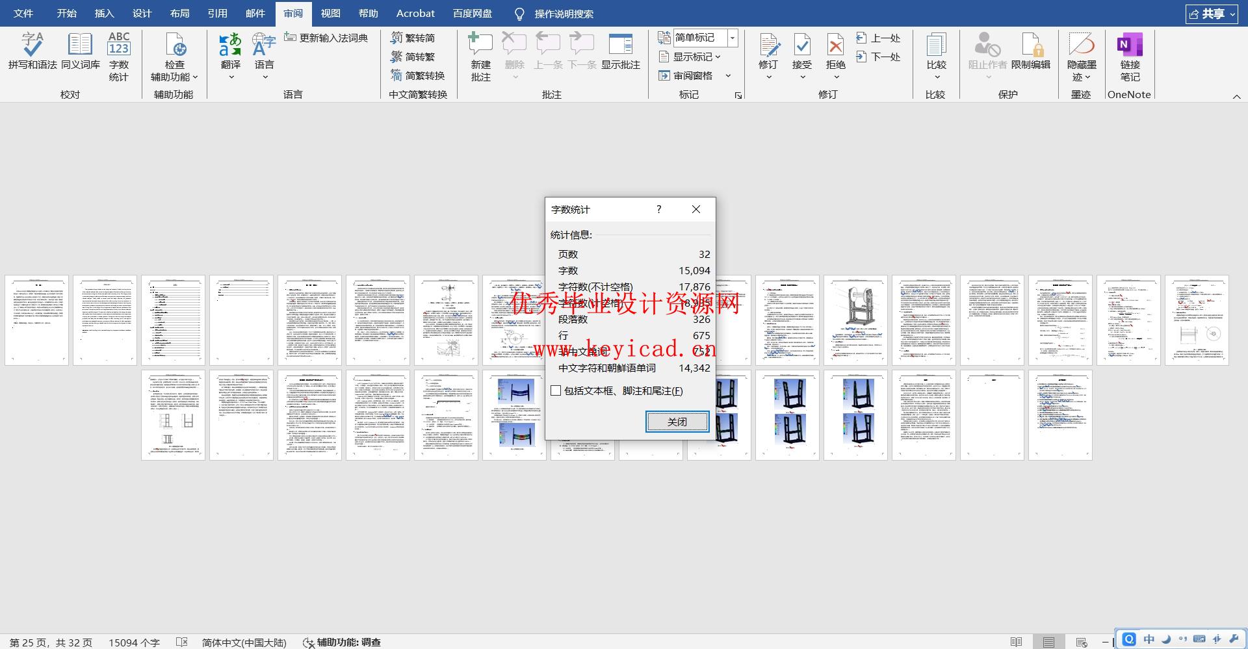Screen dimensions: 1248x649
Task: Select the page thumbnail with machine frame drawing
Action: coord(855,320)
